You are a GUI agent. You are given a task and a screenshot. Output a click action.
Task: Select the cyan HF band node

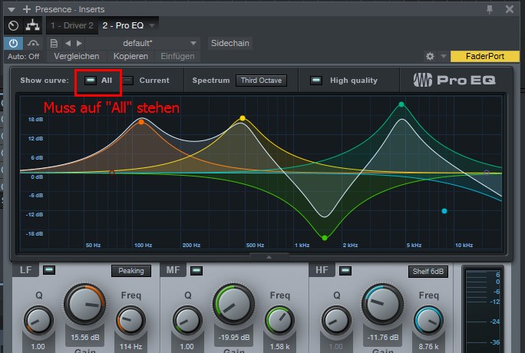pos(444,211)
